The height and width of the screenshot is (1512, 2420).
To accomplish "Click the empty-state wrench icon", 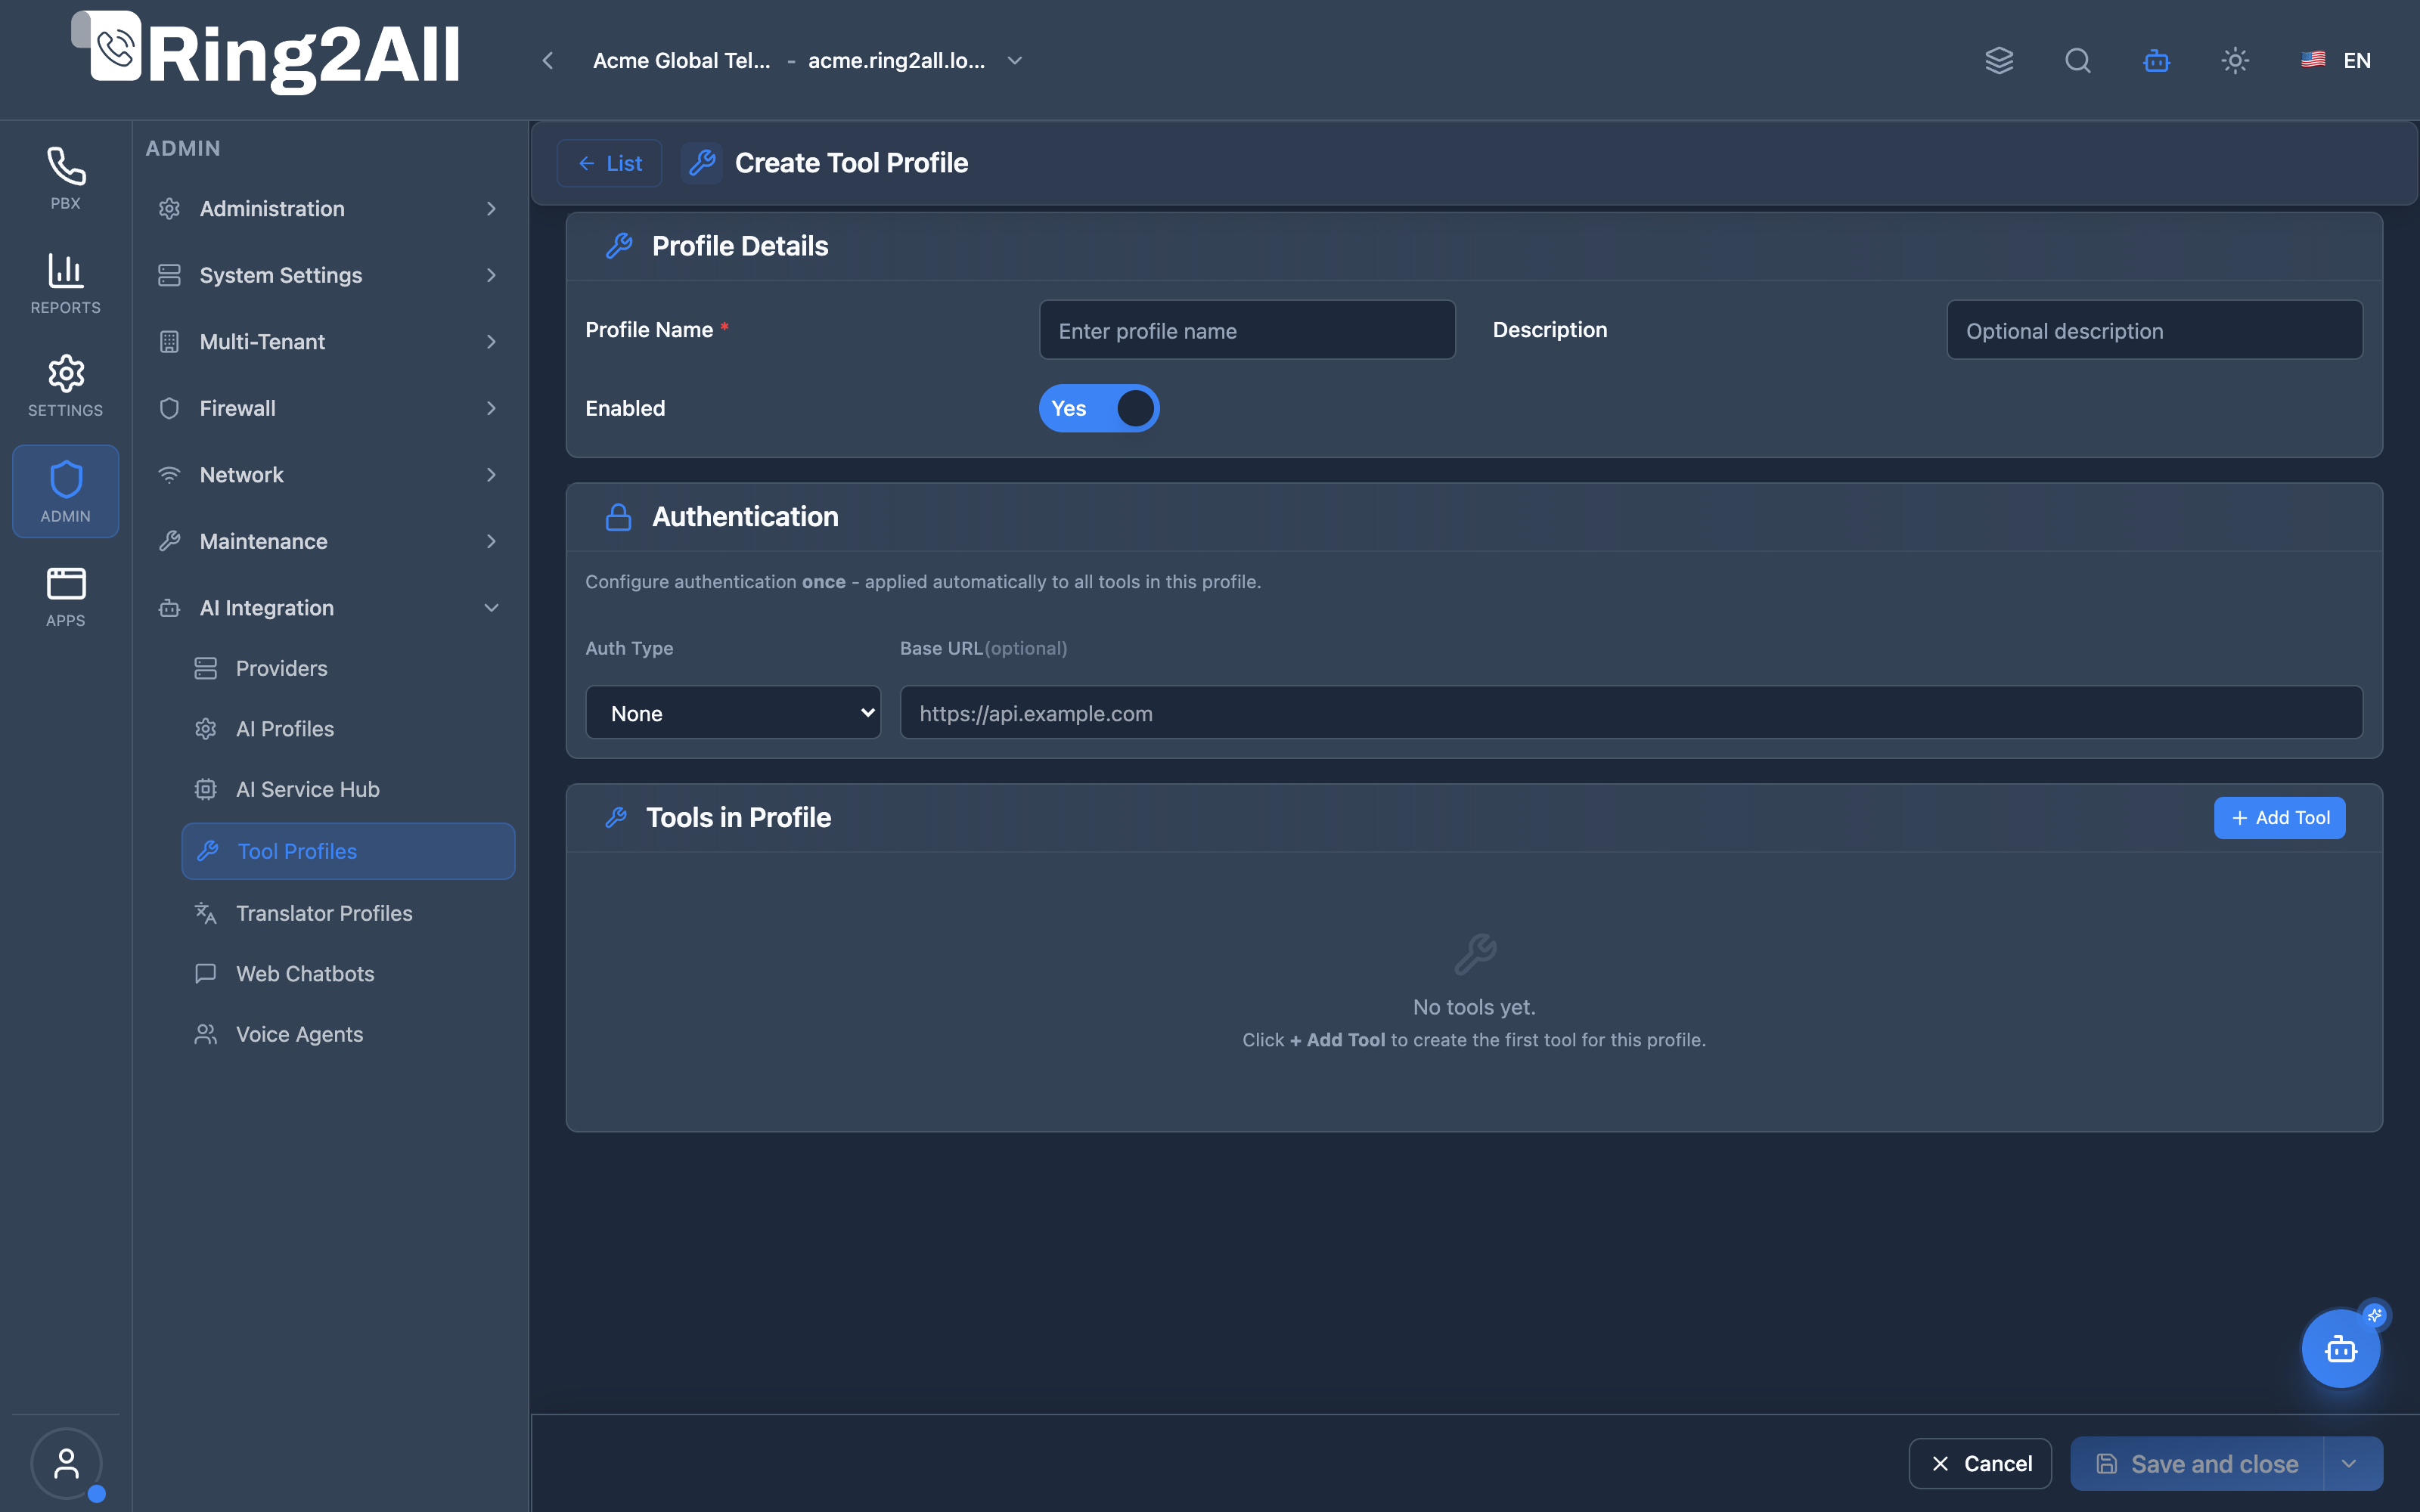I will [1474, 954].
